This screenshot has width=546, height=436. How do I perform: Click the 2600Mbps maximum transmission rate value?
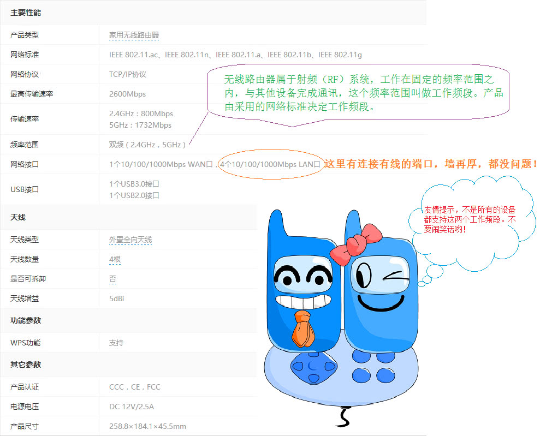[x=126, y=93]
